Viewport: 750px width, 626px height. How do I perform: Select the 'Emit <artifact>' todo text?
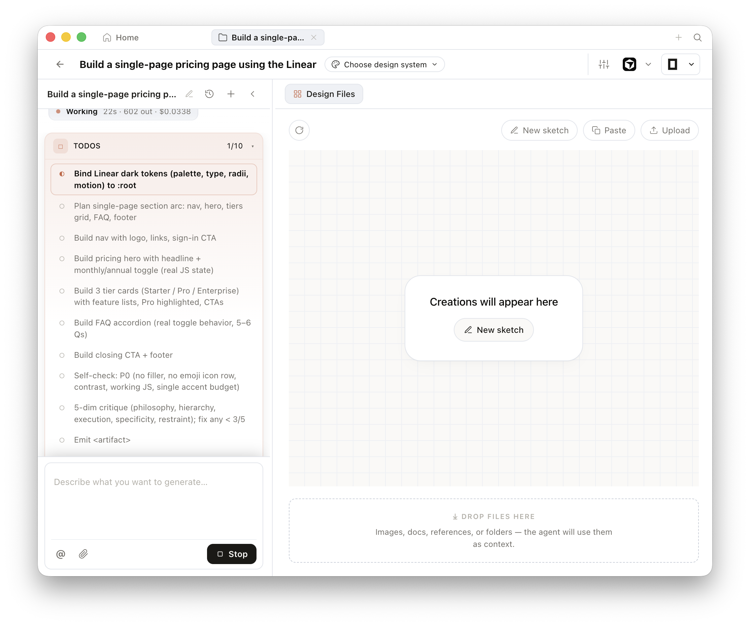pos(102,440)
